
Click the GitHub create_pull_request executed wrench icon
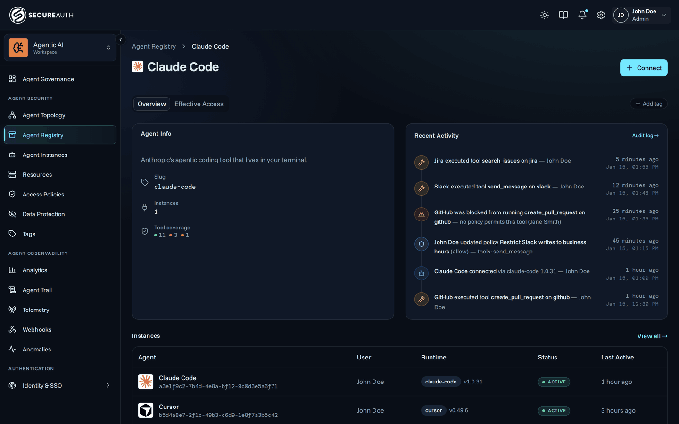pos(422,299)
